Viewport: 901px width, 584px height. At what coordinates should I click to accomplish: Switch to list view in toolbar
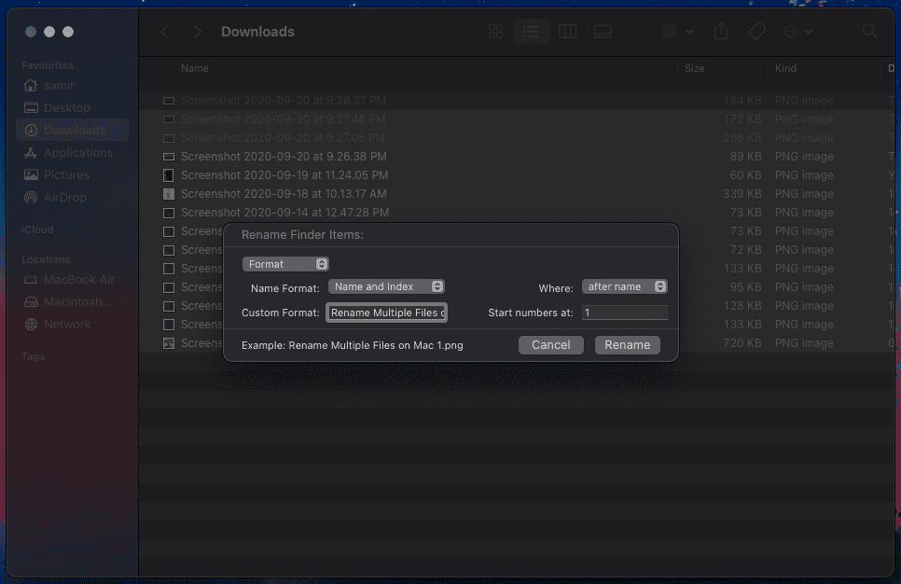531,32
